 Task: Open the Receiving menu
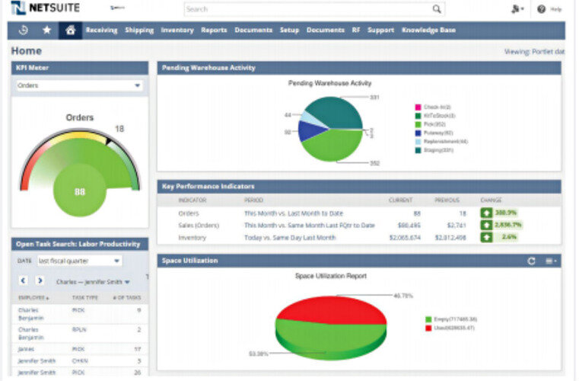(101, 30)
